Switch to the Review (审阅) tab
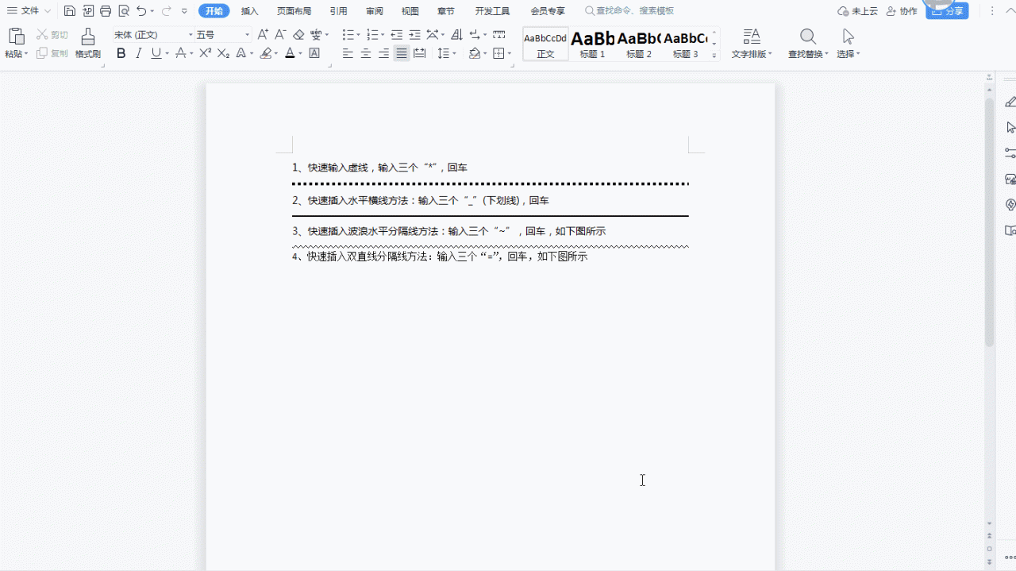The width and height of the screenshot is (1016, 571). pyautogui.click(x=375, y=11)
